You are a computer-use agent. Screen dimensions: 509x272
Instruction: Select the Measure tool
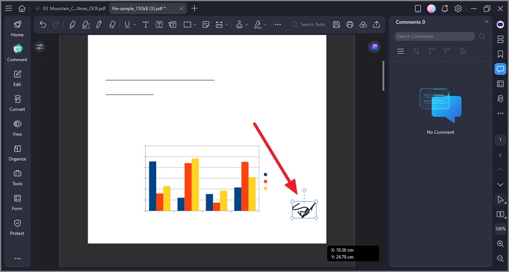point(219,24)
